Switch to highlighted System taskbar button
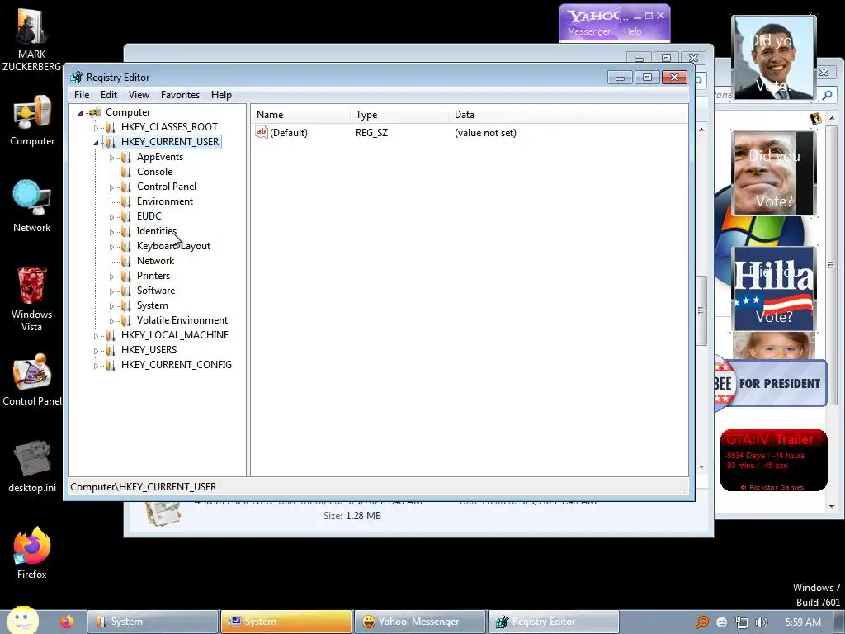This screenshot has height=634, width=845. 286,622
